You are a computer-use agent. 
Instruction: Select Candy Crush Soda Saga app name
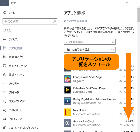point(87,77)
